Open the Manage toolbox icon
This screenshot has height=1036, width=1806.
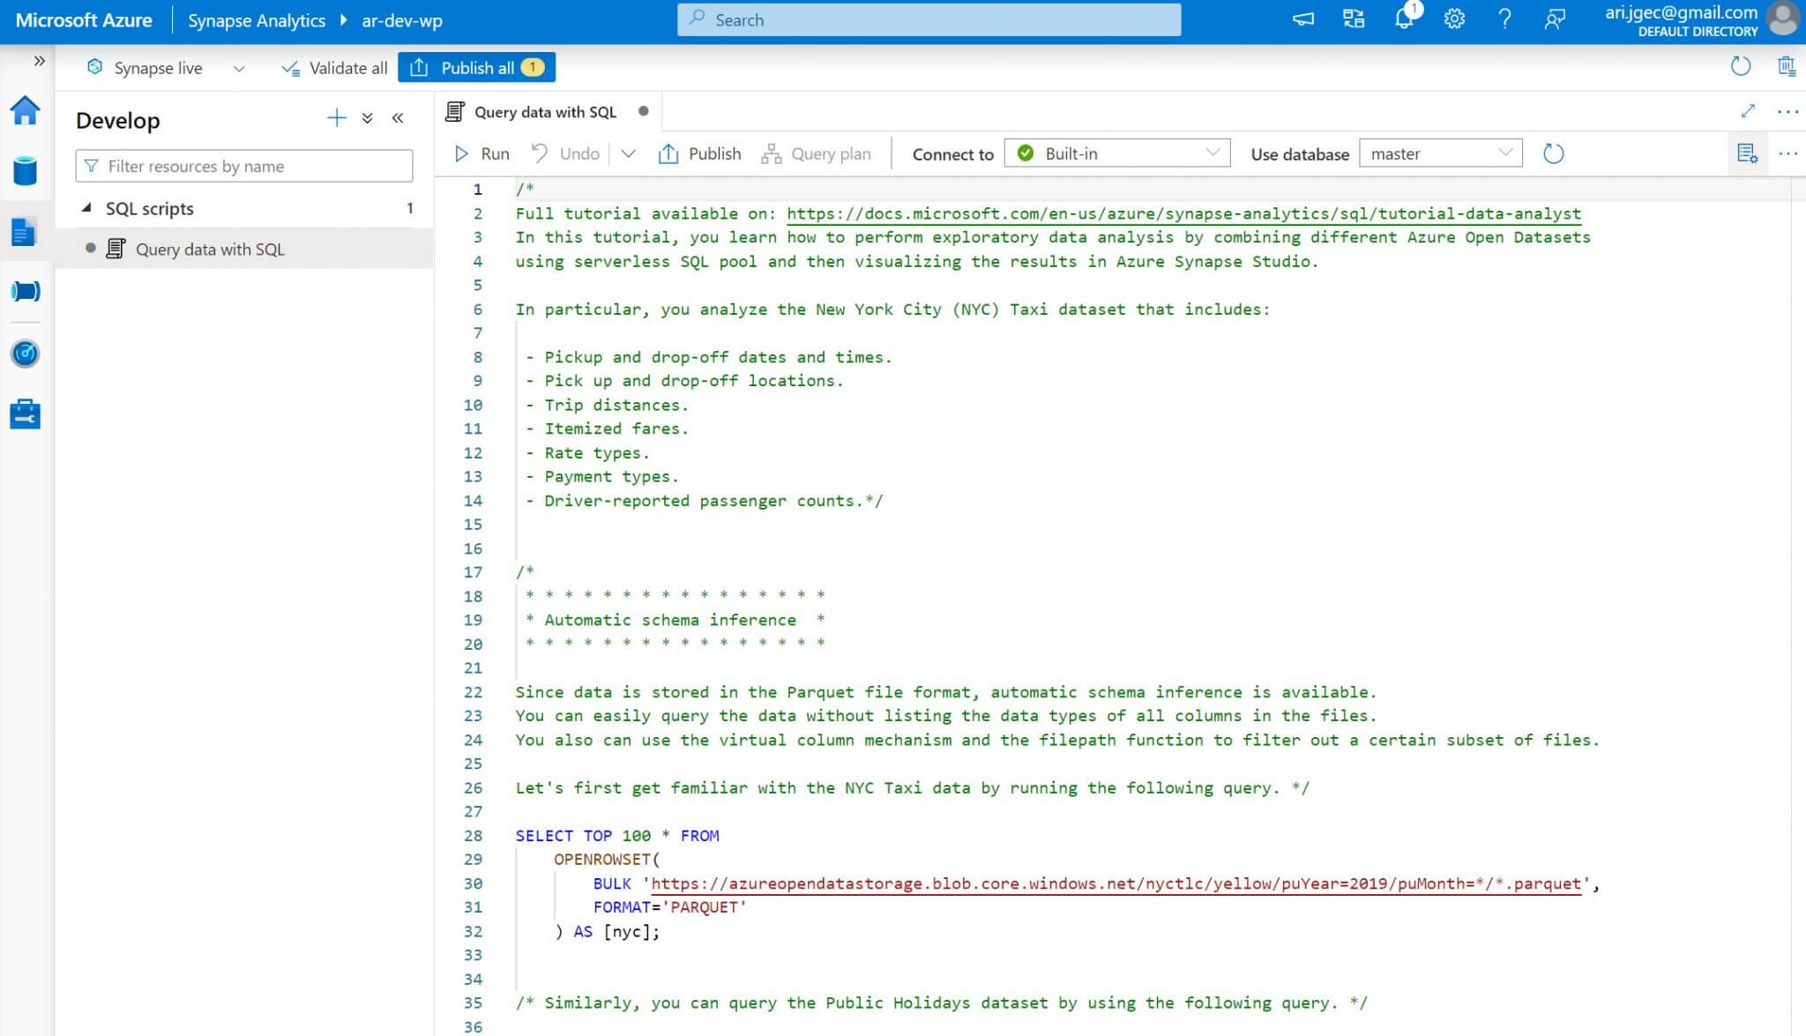pos(26,414)
